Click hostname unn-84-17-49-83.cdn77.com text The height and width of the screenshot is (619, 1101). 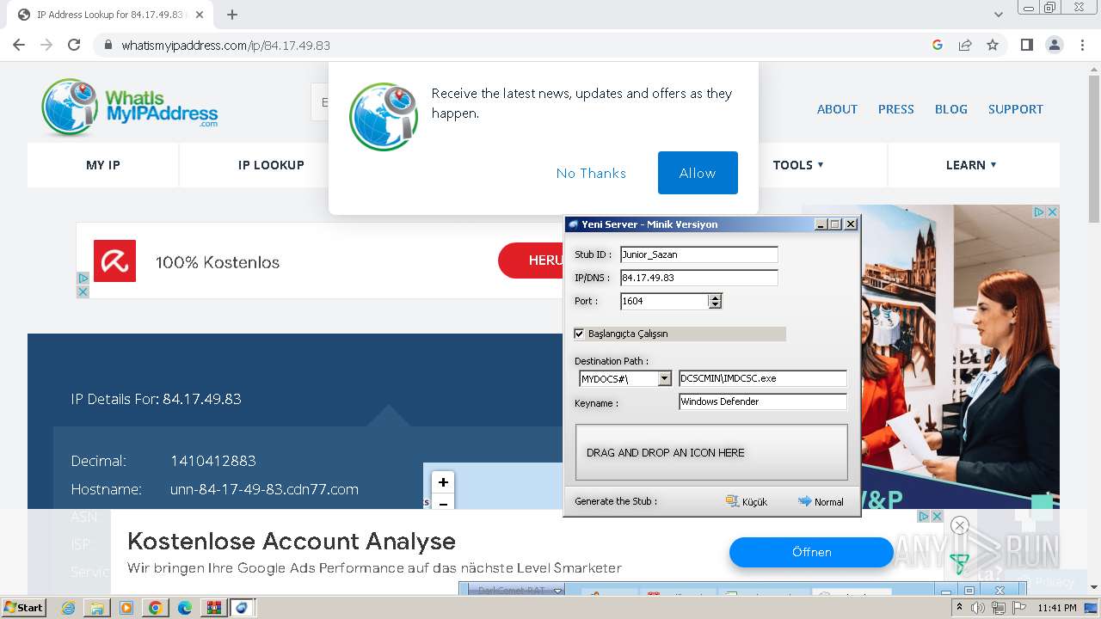coord(264,489)
